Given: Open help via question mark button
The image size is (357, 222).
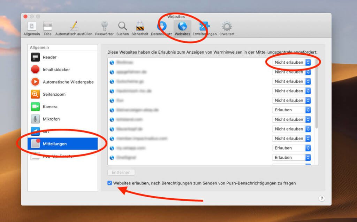Looking at the screenshot, I should pyautogui.click(x=322, y=198).
